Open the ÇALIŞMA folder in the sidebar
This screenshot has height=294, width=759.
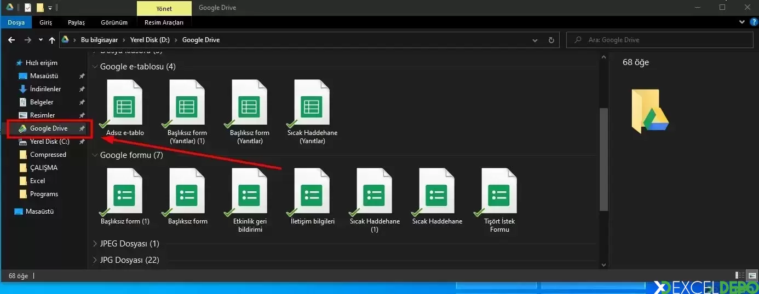tap(44, 168)
